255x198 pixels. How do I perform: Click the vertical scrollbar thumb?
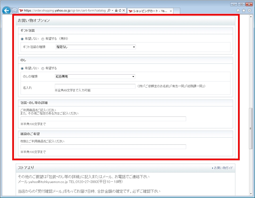[x=251, y=128]
